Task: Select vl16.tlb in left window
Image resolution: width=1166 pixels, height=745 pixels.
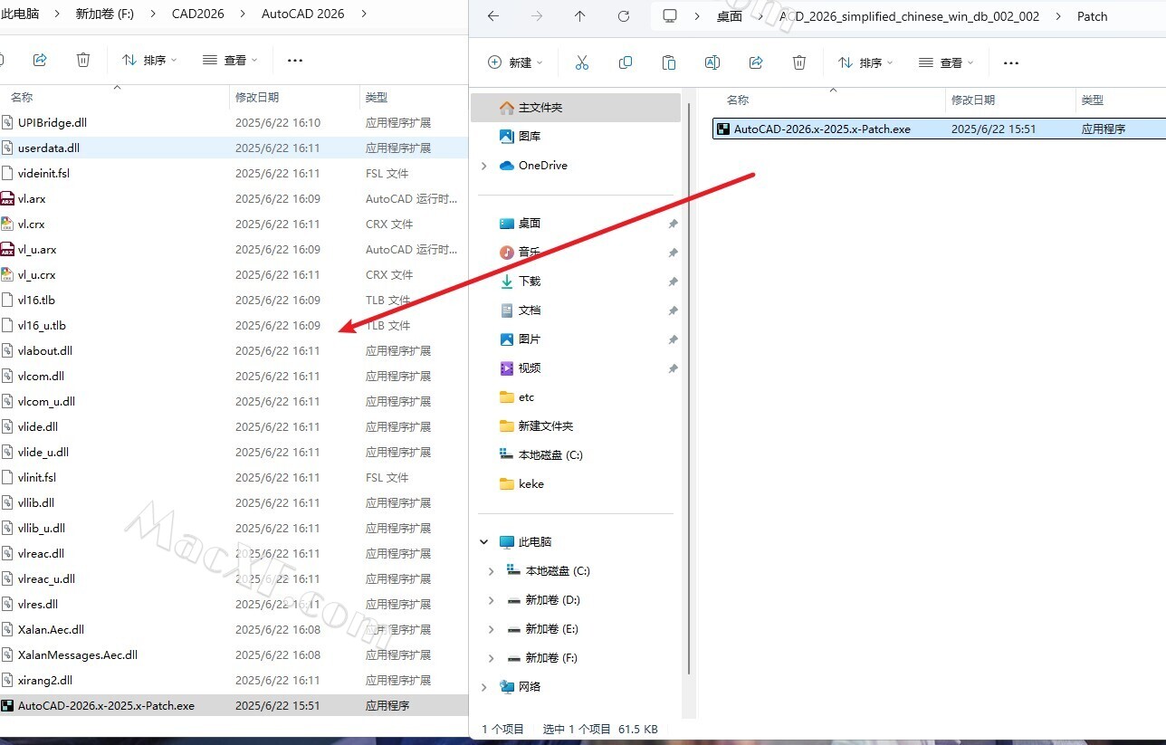Action: pos(234,300)
